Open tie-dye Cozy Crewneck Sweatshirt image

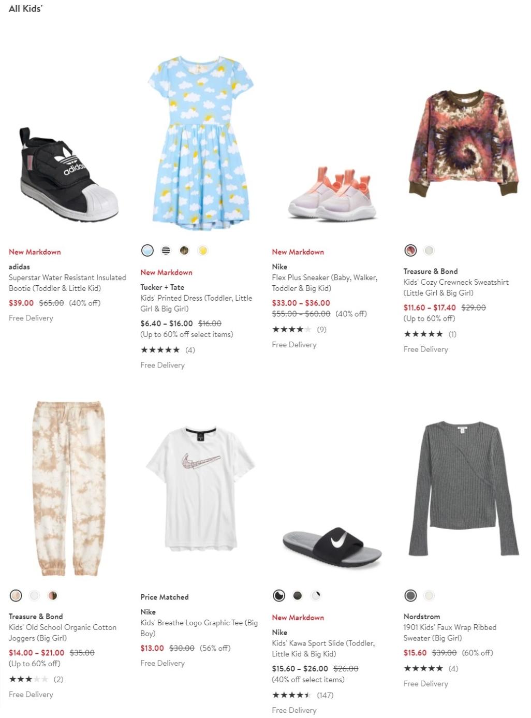pos(463,143)
